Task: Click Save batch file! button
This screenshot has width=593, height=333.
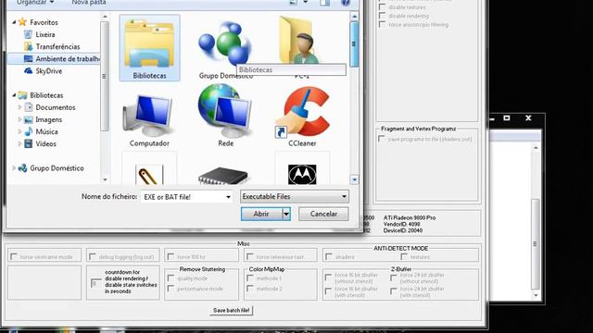Action: pos(231,311)
